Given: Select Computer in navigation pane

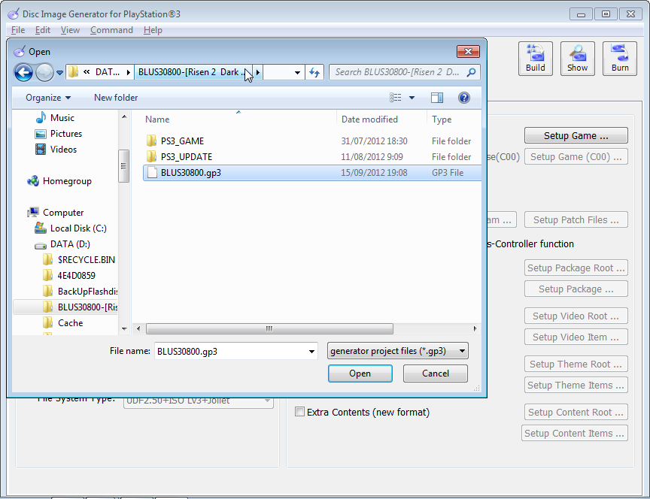Looking at the screenshot, I should pos(55,213).
